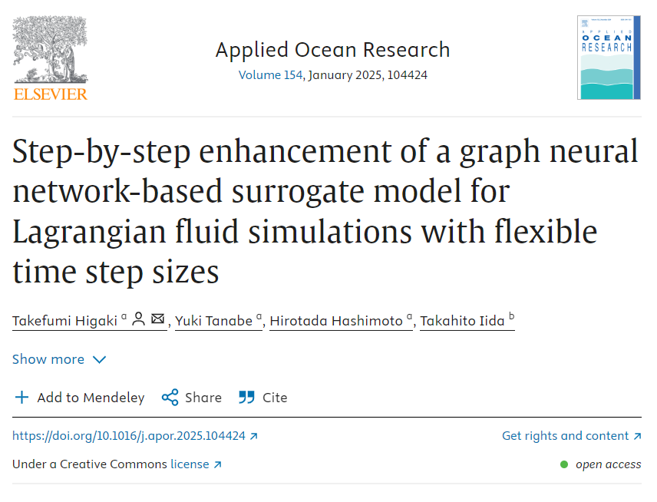Select the author profile person icon
The image size is (657, 502).
137,318
